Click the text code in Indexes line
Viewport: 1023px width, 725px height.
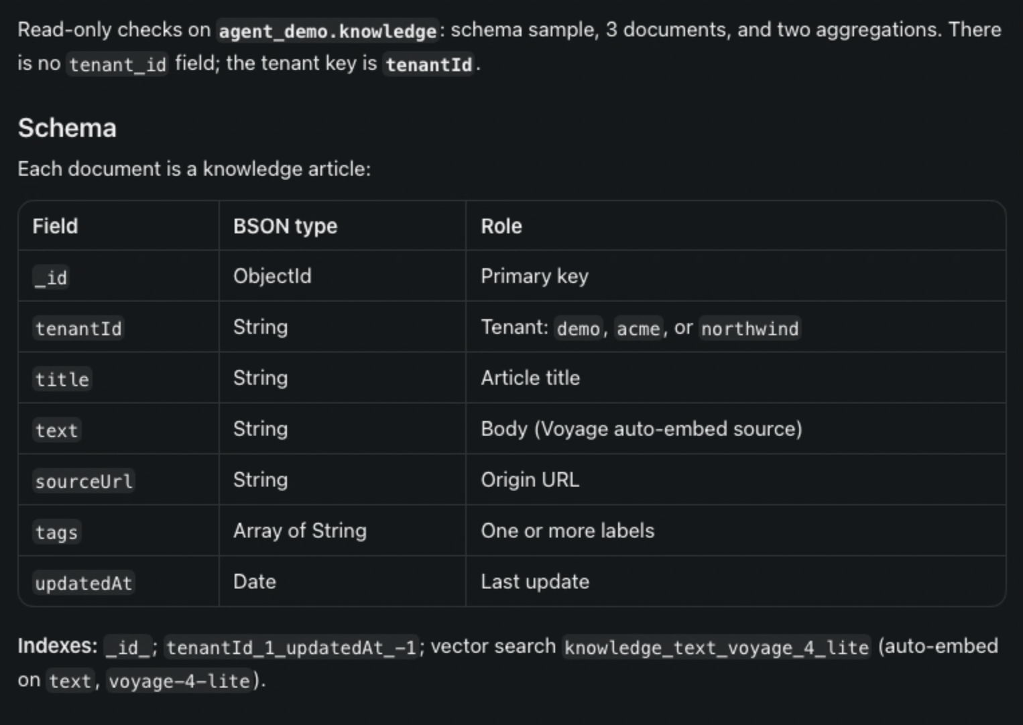[x=70, y=681]
